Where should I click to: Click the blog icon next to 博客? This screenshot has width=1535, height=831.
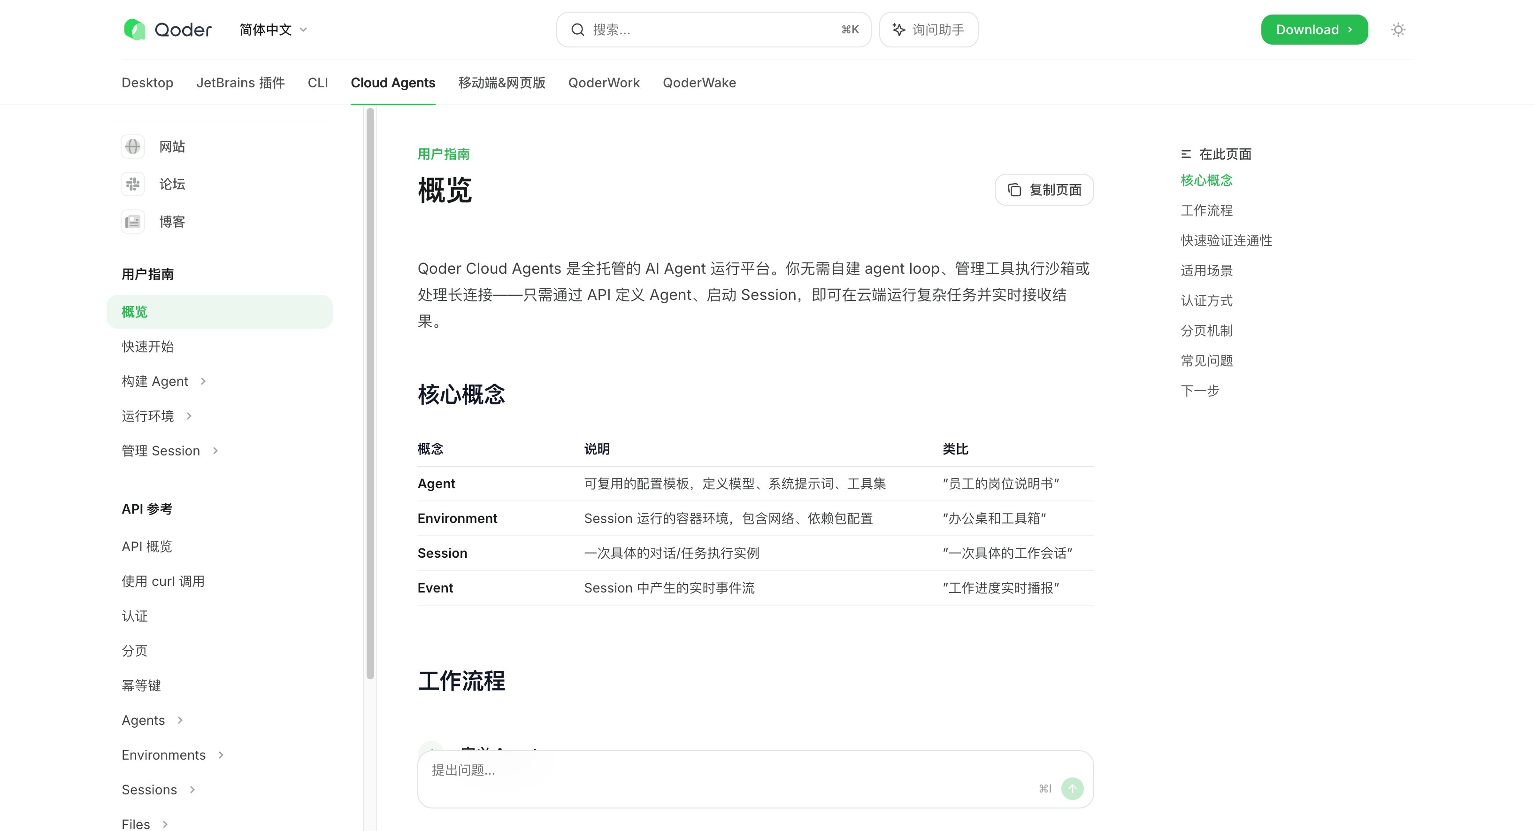[133, 222]
